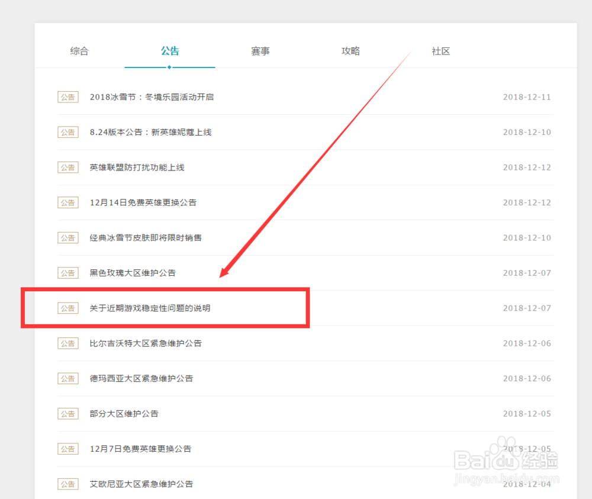The width and height of the screenshot is (592, 499).
Task: Click the 公告 badge before 黑色玫瑰大区维护公告
Action: (x=67, y=273)
